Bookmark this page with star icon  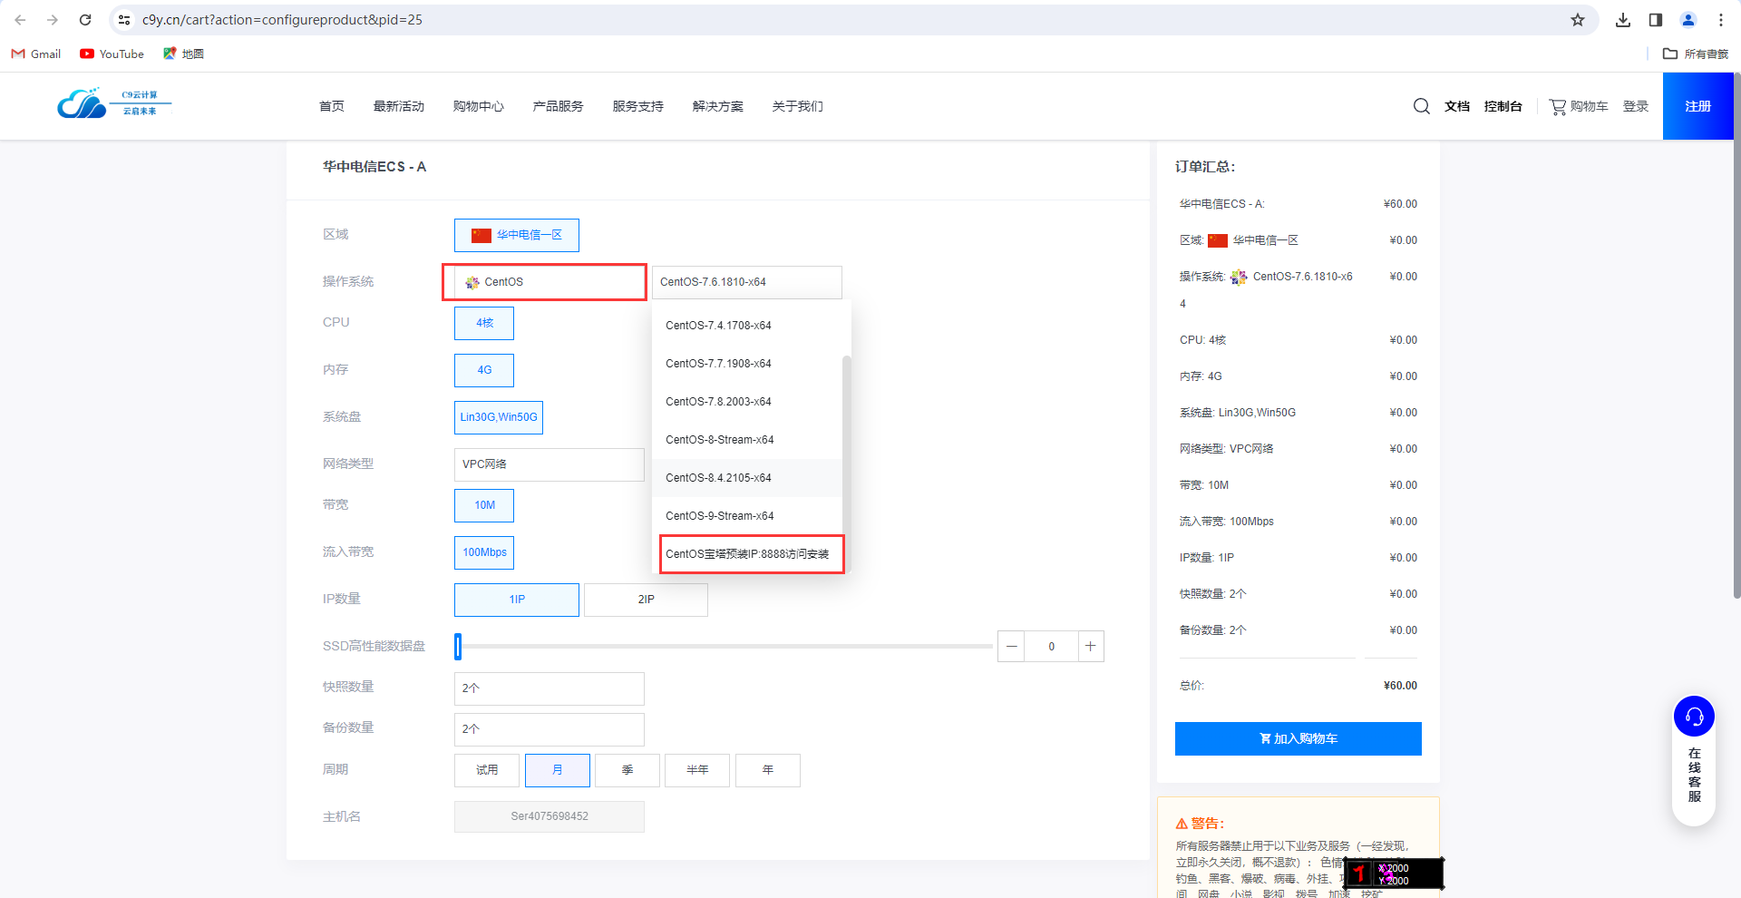point(1578,20)
